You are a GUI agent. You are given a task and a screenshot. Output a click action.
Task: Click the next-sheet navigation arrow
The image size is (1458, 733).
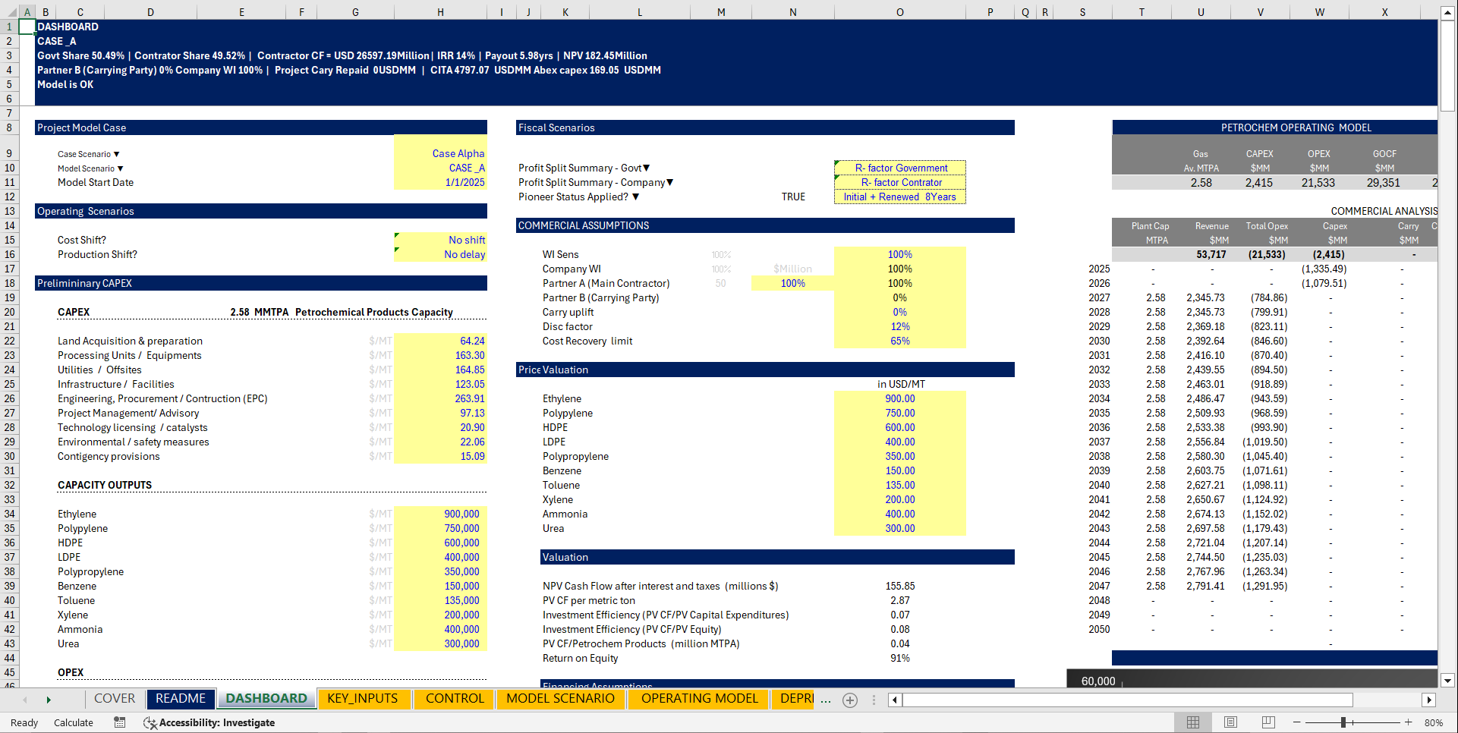[x=48, y=700]
